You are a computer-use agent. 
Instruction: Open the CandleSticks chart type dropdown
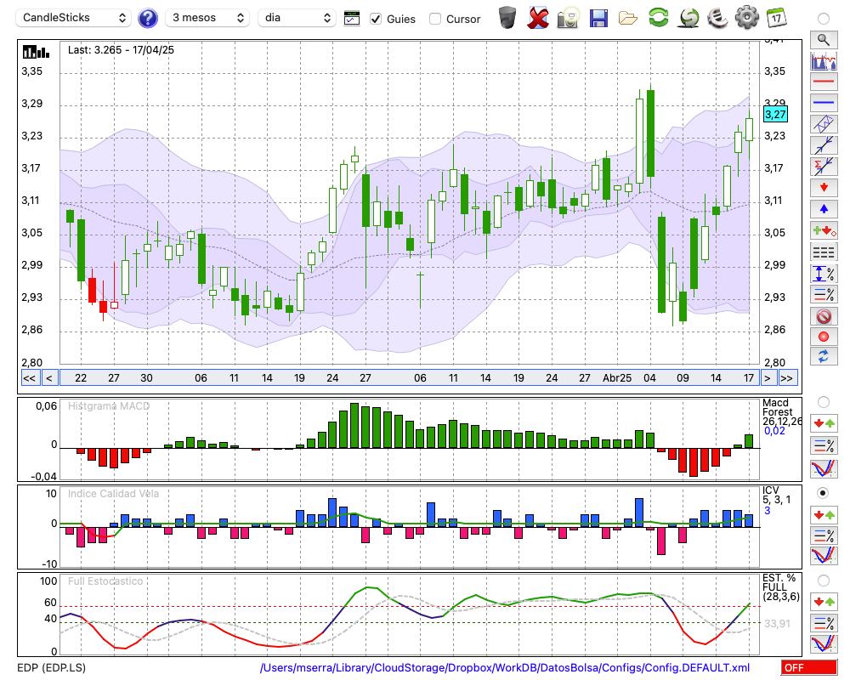point(74,18)
